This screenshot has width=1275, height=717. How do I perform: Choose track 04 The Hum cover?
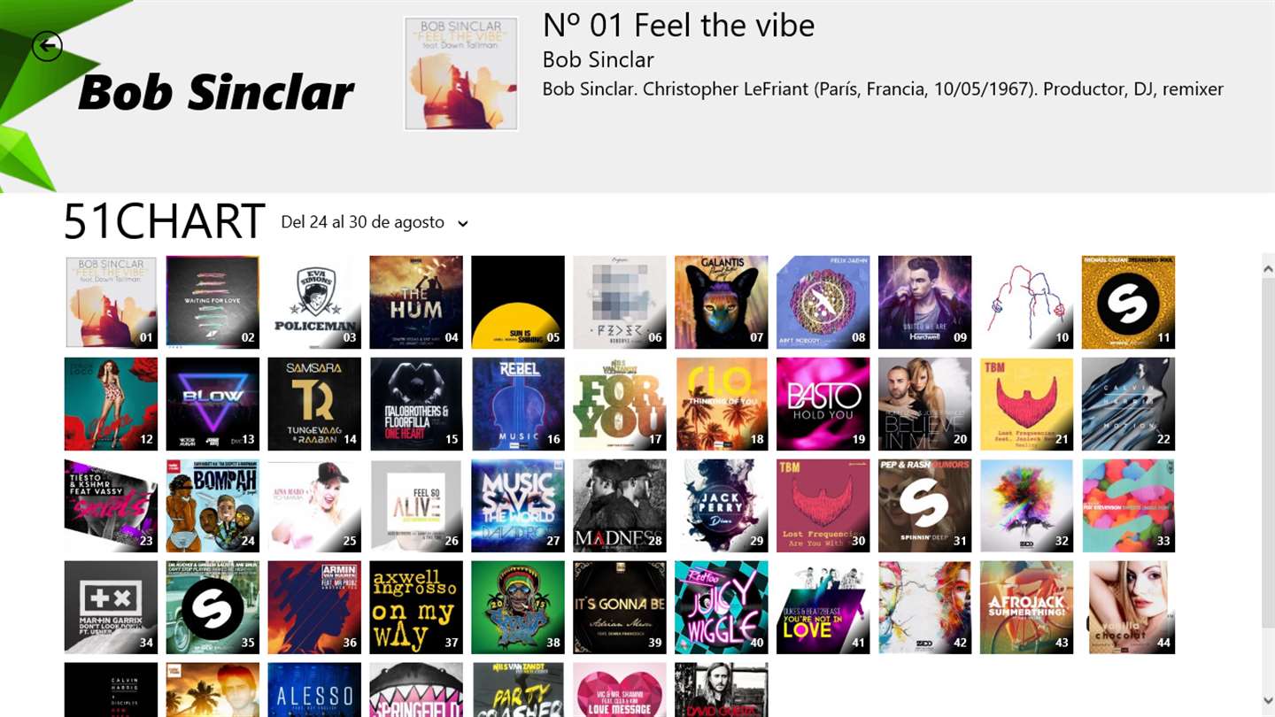[x=416, y=302]
